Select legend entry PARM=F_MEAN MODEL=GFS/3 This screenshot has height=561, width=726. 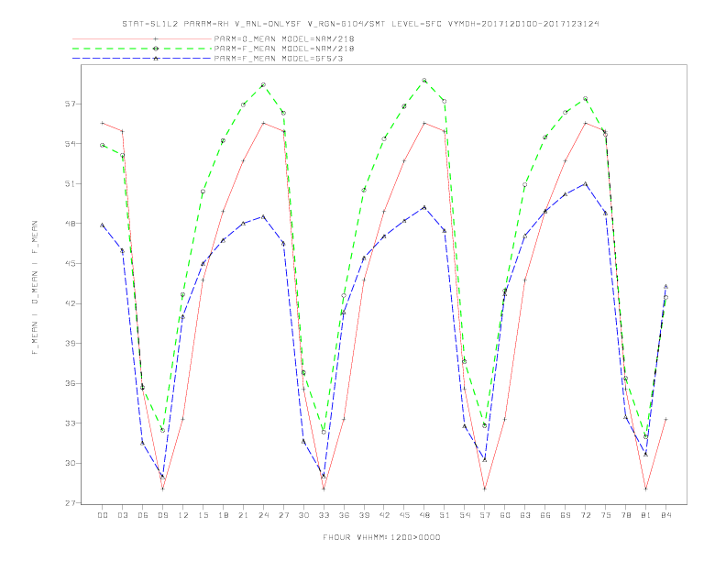279,59
